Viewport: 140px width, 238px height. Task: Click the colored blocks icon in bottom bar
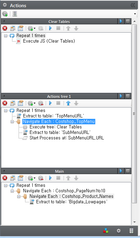coord(106,231)
